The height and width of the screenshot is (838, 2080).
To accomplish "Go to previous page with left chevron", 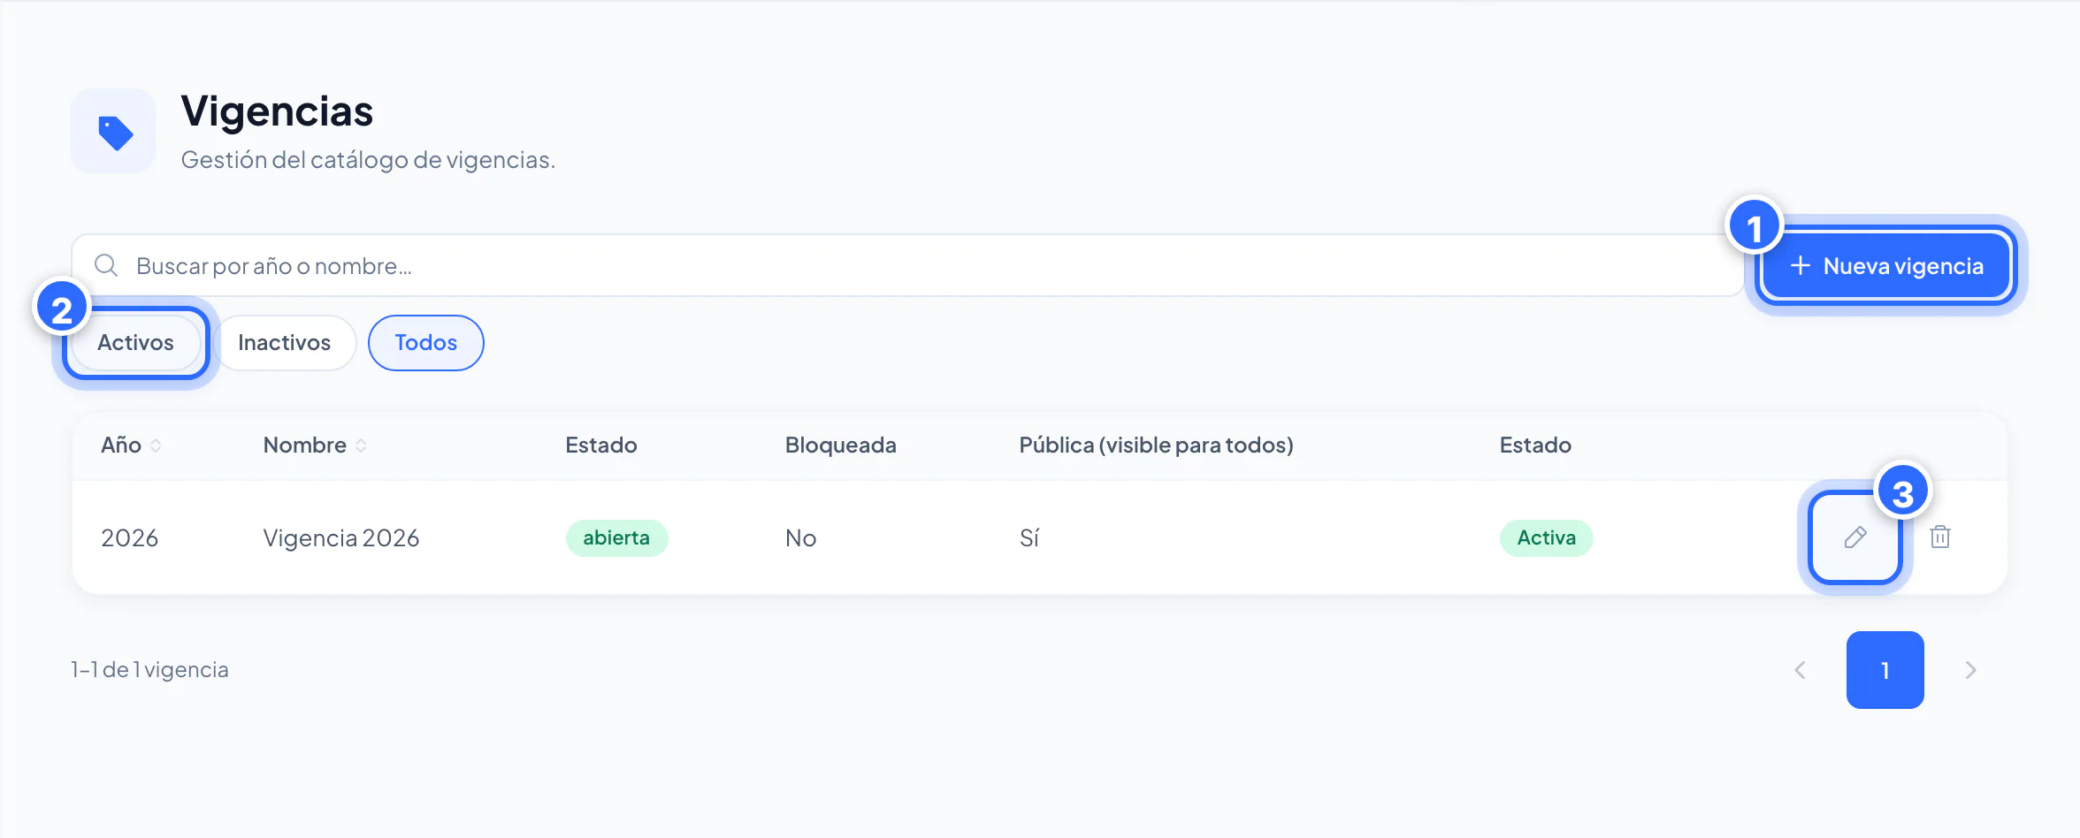I will pos(1801,670).
